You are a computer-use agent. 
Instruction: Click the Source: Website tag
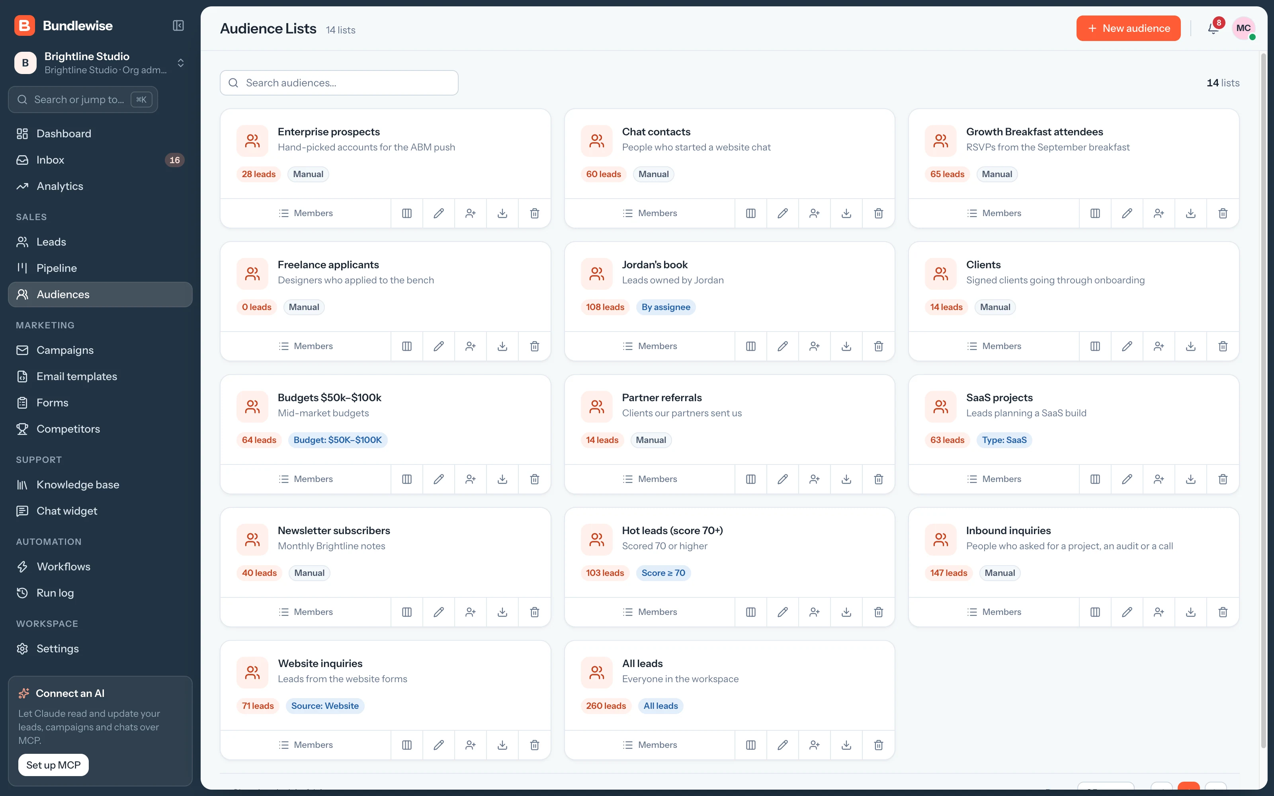325,706
